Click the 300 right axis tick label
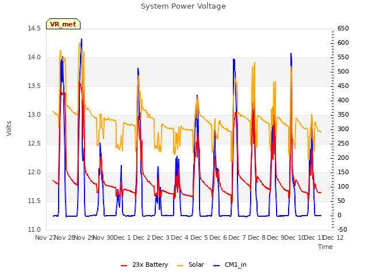Image resolution: width=368 pixels, height=276 pixels. click(x=343, y=129)
